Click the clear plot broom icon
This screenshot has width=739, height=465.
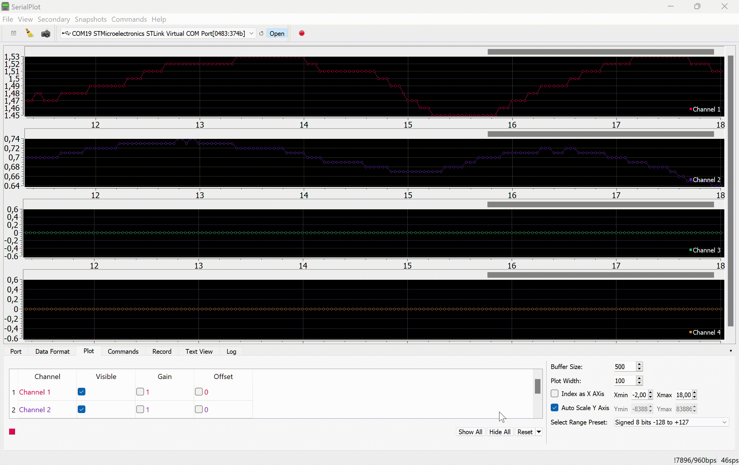tap(29, 33)
